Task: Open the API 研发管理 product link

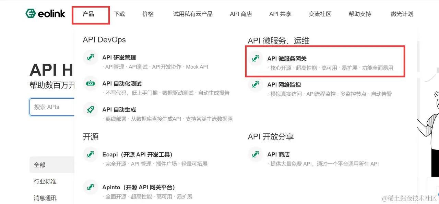Action: 119,58
